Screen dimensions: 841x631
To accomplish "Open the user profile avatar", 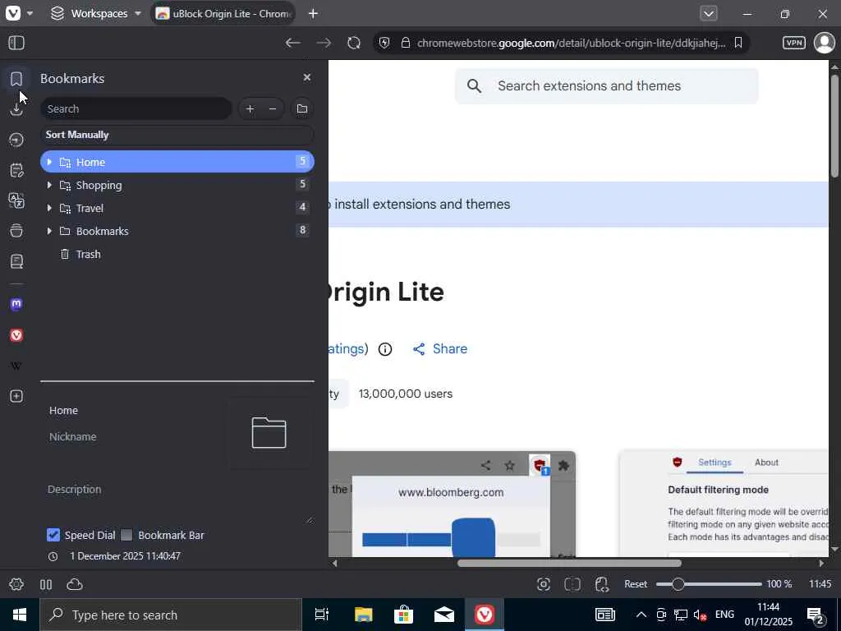I will coord(825,43).
